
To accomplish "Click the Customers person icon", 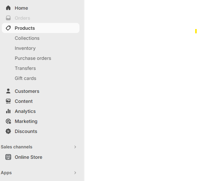I will coord(8,91).
